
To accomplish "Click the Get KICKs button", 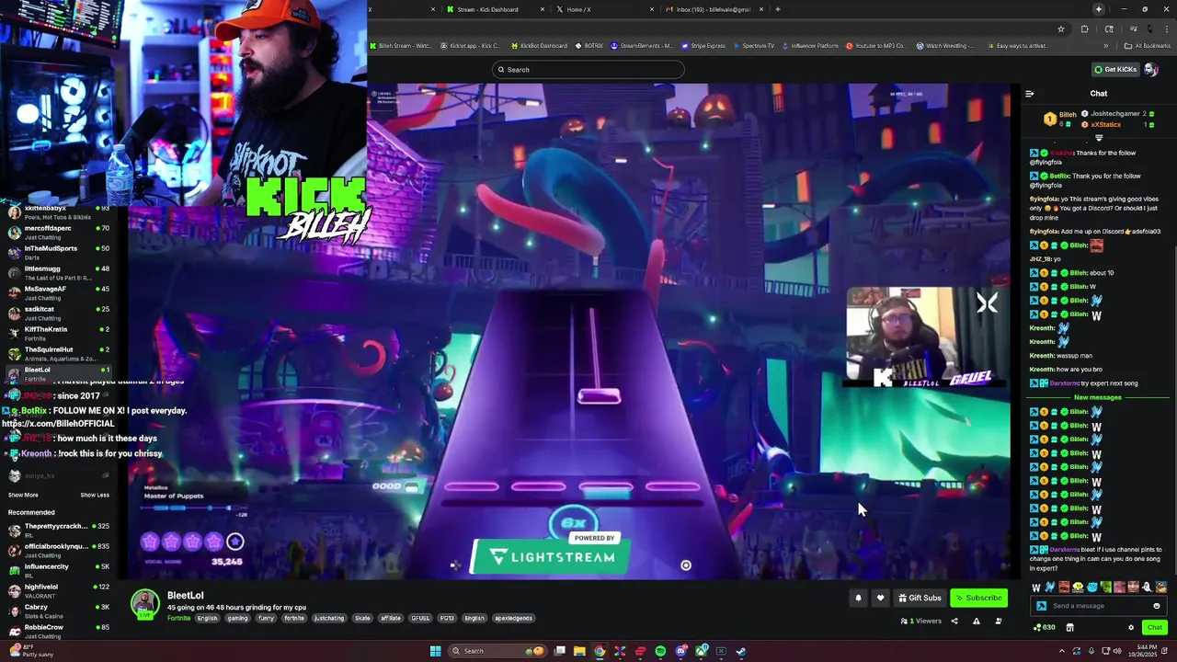I will [x=1114, y=70].
